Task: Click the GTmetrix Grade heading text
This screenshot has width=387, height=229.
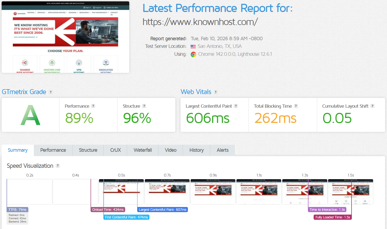Action: click(24, 92)
